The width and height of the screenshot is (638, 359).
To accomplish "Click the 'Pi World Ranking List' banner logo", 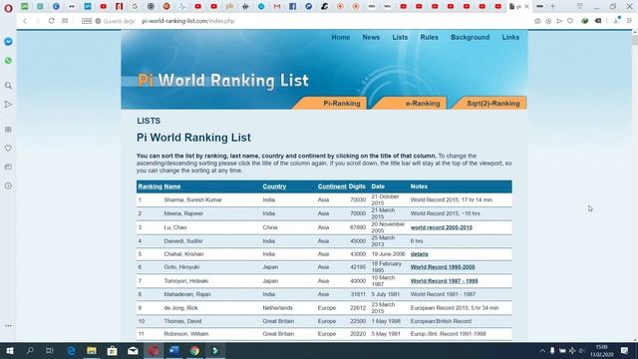I will [x=223, y=80].
